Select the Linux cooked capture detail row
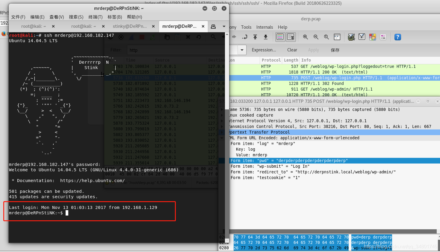This screenshot has height=252, width=440. 335,115
